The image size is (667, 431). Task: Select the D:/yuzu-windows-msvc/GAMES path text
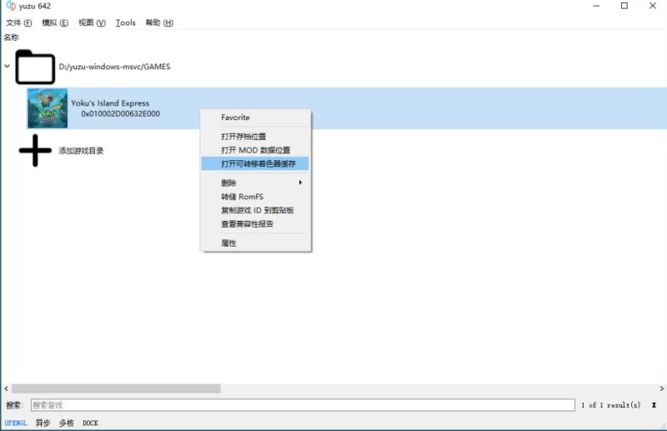pos(114,67)
